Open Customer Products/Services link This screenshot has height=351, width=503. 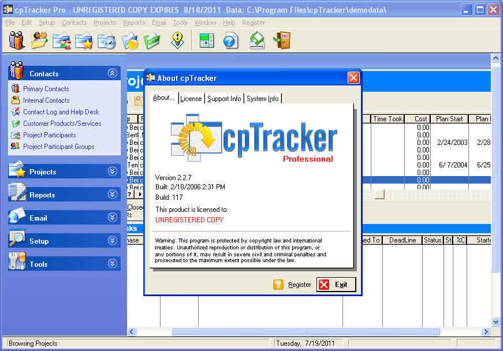pos(62,124)
